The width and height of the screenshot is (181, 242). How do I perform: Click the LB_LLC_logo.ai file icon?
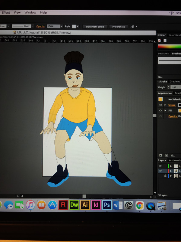click(x=15, y=32)
